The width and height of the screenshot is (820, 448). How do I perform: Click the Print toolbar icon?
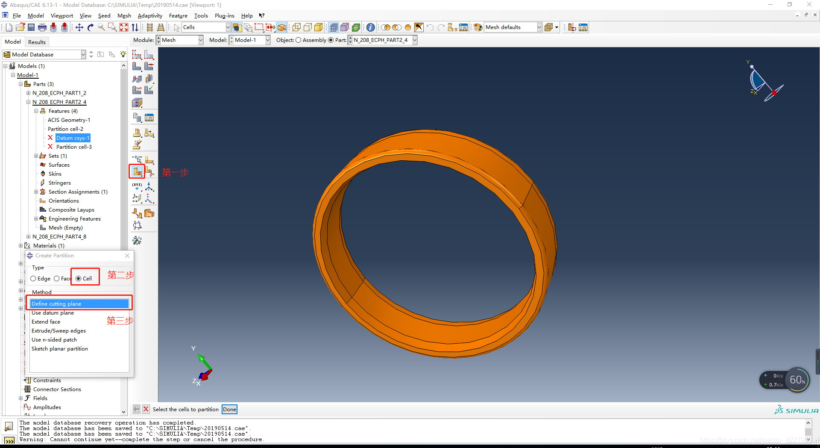[42, 27]
